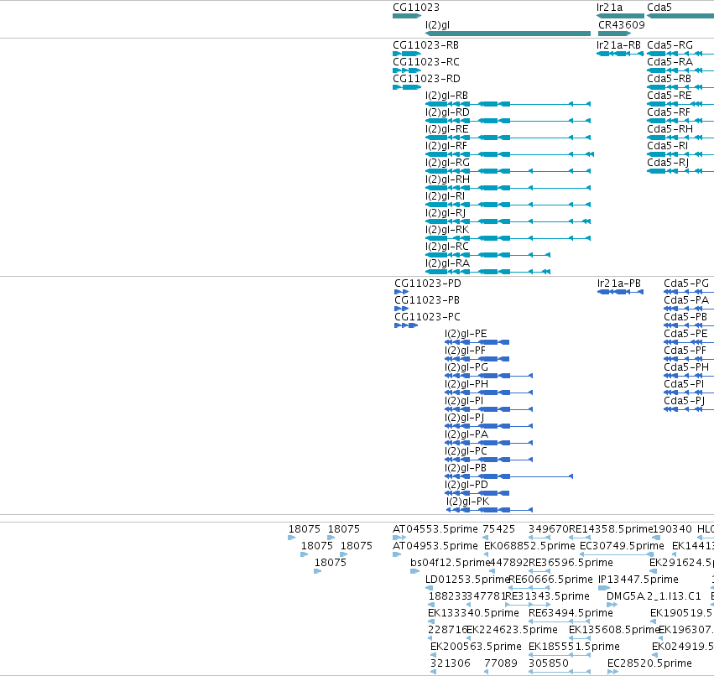Click the l(2)gl-RI transcript
Screen dimensions: 714x676
coord(445,196)
